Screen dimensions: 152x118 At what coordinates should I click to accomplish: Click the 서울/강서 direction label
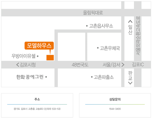pos(111,65)
